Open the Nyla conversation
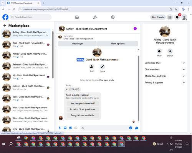 pyautogui.click(x=26, y=129)
